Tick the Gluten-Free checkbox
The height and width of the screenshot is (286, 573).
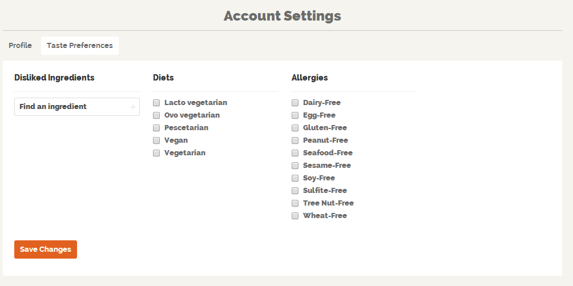pos(295,128)
